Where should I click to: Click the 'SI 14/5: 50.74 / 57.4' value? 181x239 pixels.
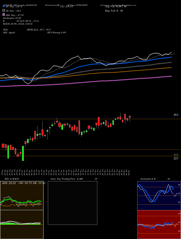(28, 21)
